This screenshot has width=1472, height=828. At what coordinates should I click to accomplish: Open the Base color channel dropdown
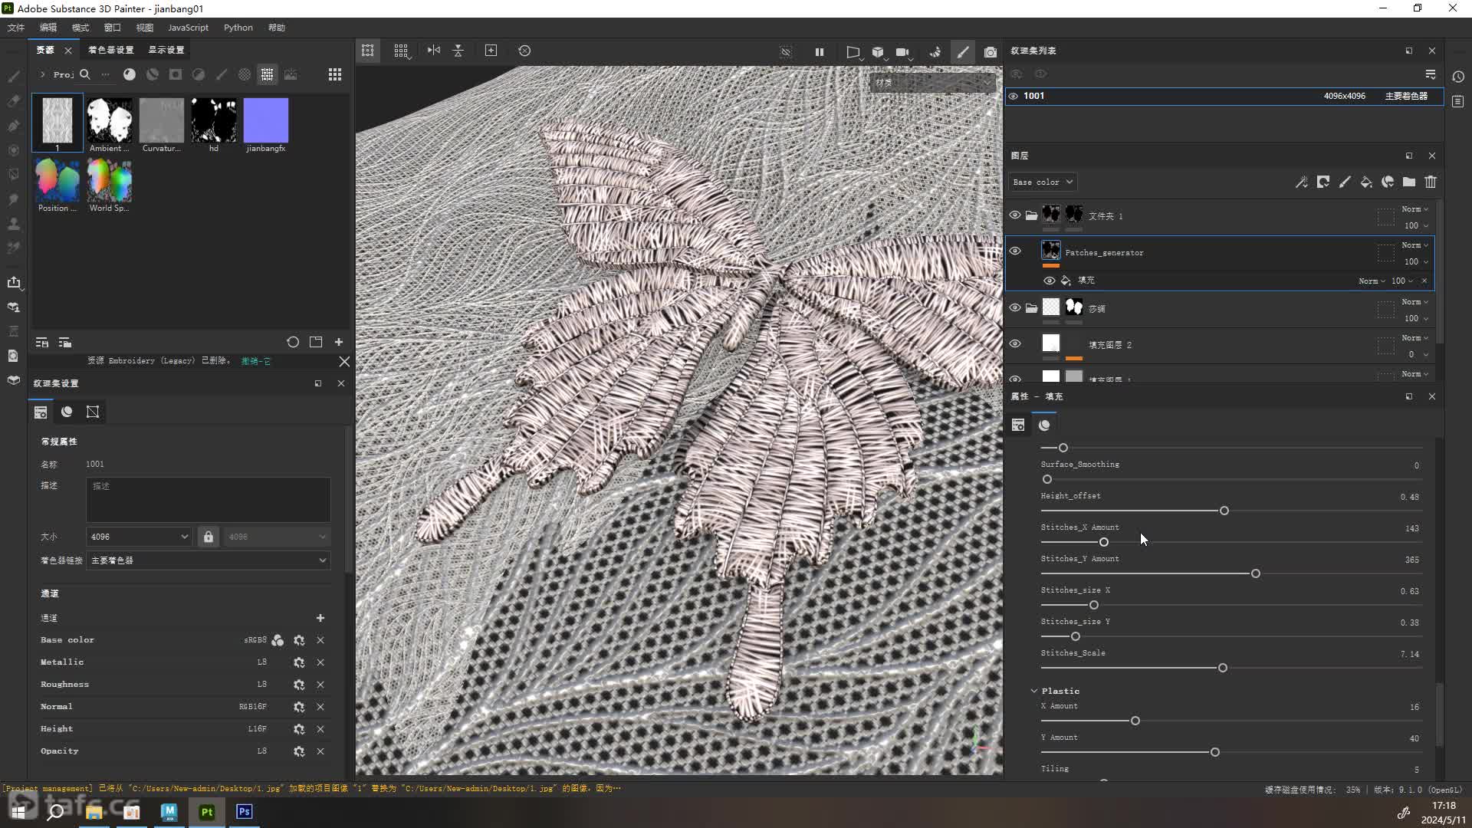coord(1043,182)
